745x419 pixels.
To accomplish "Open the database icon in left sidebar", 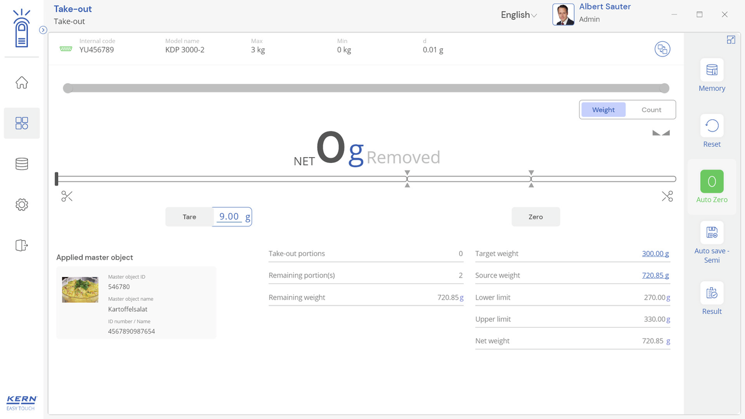I will (22, 164).
